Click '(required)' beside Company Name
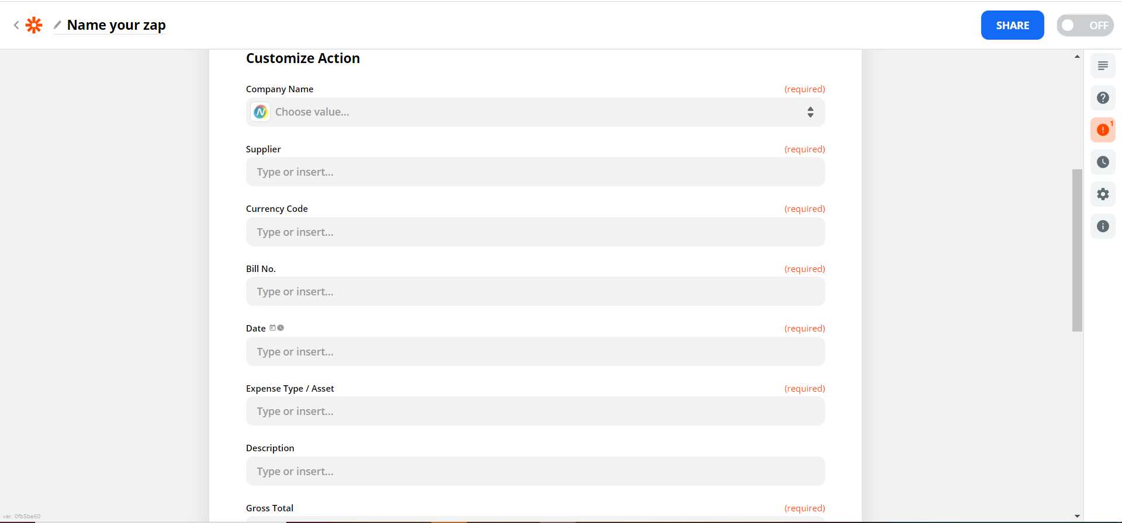Screen dimensions: 1122x523 805,89
